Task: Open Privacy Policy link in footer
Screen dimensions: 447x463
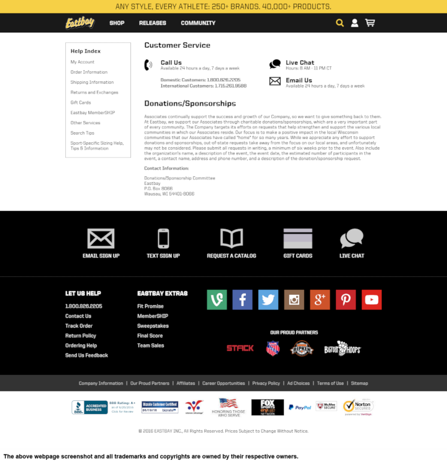Action: 266,384
